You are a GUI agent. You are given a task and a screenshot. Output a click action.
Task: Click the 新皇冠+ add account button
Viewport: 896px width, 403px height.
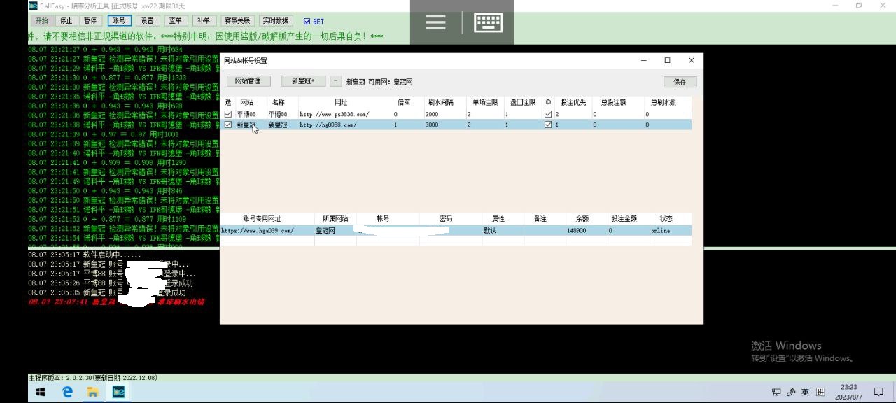tap(304, 81)
